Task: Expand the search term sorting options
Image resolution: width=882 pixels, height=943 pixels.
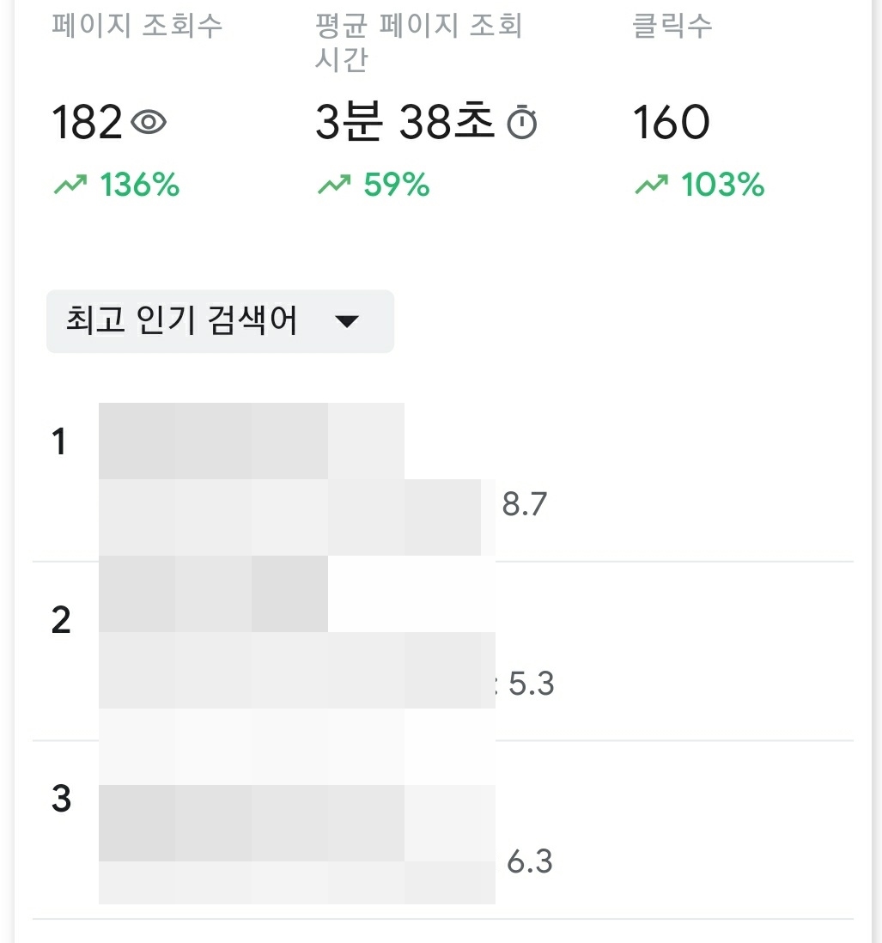Action: point(219,321)
